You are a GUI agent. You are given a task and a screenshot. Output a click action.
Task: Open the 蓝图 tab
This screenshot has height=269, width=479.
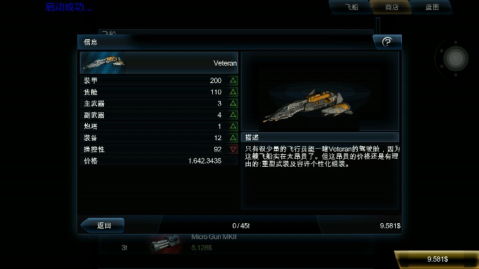[x=432, y=7]
